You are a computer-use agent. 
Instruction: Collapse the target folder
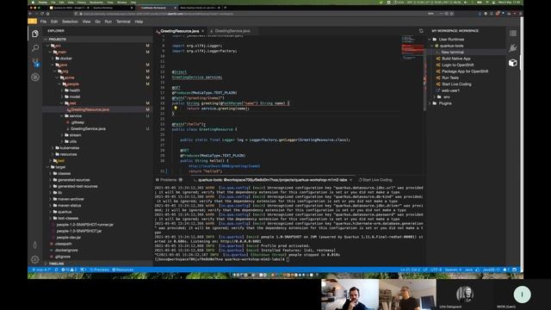(60, 167)
